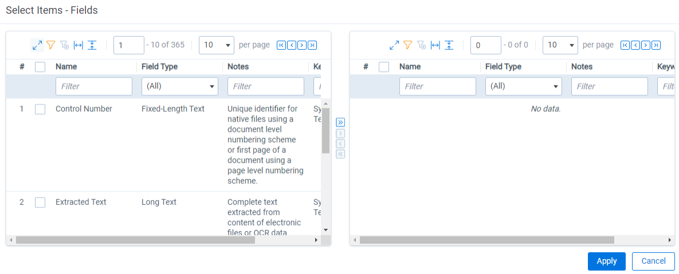Click the Control Number field name
The height and width of the screenshot is (274, 679).
(x=84, y=109)
